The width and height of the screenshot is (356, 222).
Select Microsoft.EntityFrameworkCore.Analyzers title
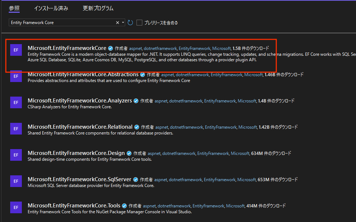point(80,101)
